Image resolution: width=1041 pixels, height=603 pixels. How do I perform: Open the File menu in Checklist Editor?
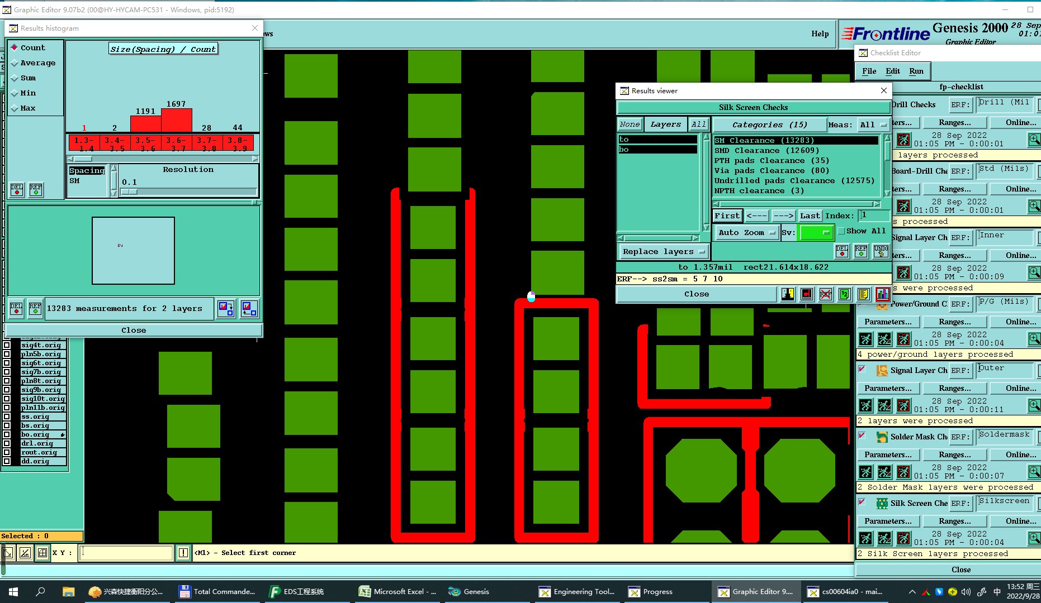click(869, 71)
